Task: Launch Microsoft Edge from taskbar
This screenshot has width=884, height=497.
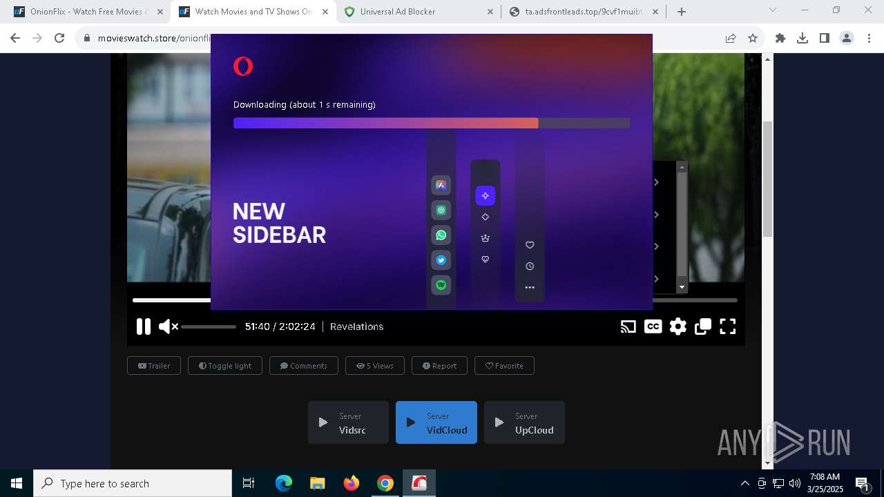Action: click(284, 483)
